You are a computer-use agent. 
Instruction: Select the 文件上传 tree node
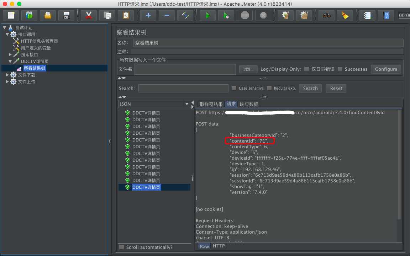pos(26,82)
